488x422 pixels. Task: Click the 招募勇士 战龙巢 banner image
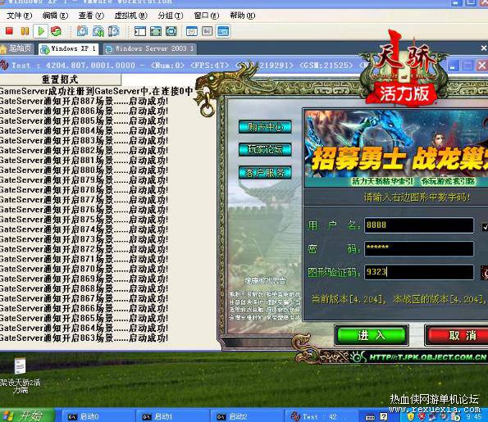[x=396, y=143]
